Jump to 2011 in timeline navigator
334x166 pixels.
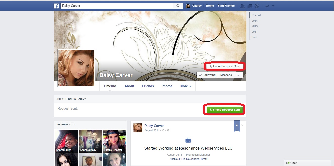click(255, 32)
